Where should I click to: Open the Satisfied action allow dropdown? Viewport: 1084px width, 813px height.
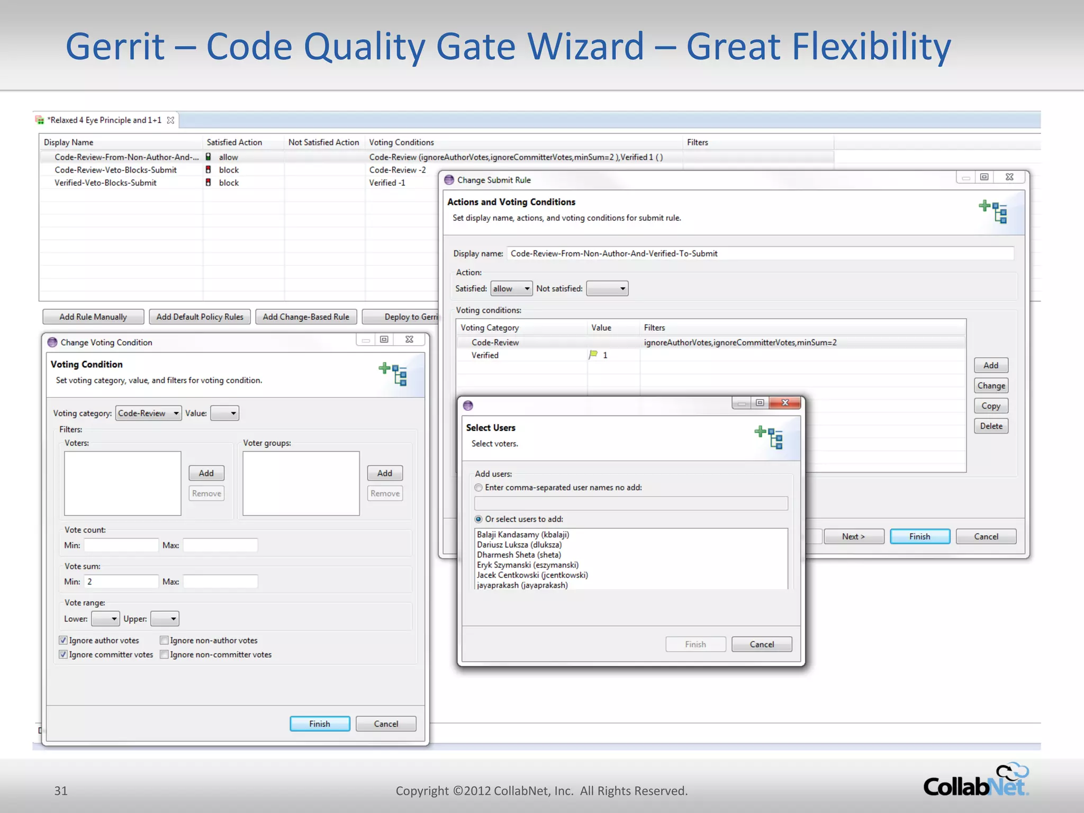pos(511,288)
